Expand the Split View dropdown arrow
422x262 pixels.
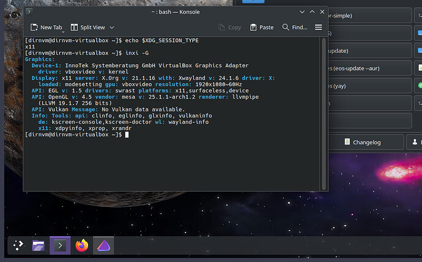coord(112,28)
